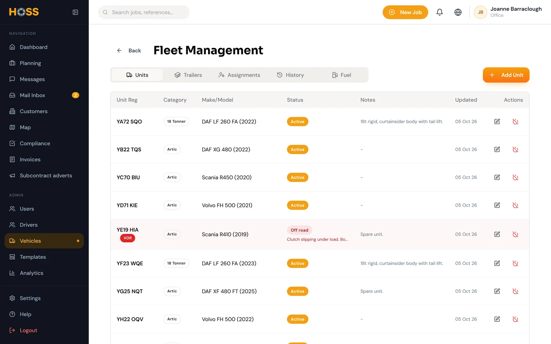Open Settings
This screenshot has width=551, height=344.
pos(44,298)
